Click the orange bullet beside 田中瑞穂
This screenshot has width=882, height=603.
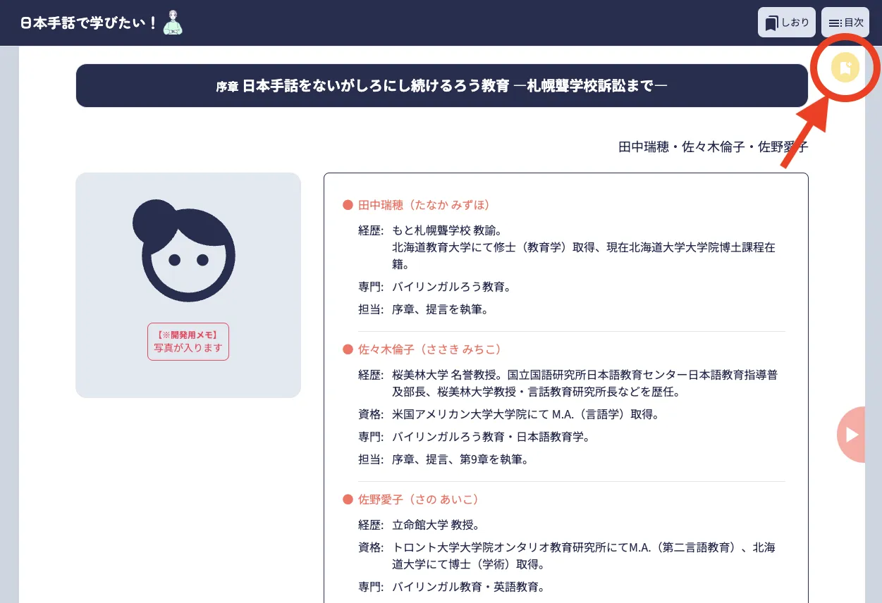click(348, 205)
